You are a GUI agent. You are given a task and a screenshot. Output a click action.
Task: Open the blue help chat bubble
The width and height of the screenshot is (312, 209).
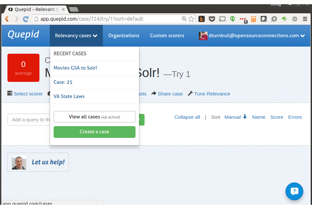(294, 191)
